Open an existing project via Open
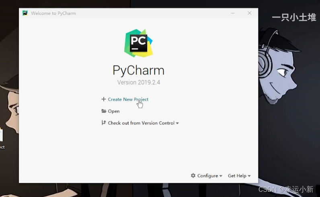This screenshot has height=197, width=320. (x=114, y=111)
